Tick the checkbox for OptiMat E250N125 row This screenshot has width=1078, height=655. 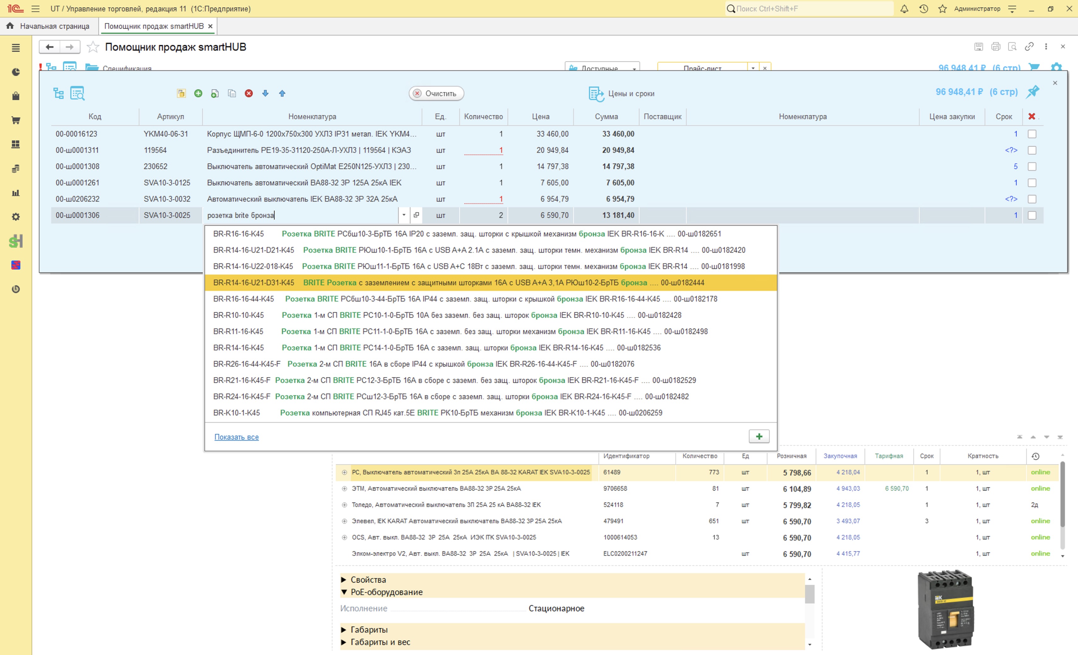1032,166
